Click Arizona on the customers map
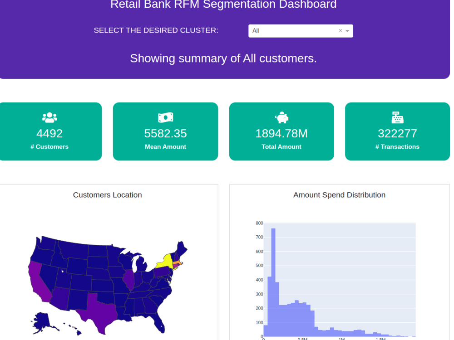Viewport: 454px width, 340px height. [61, 299]
